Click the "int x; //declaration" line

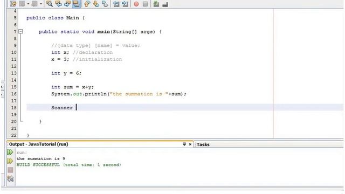tap(82, 52)
